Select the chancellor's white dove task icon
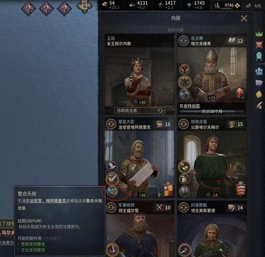Viewport: 265px width, 257px height. 112,166
